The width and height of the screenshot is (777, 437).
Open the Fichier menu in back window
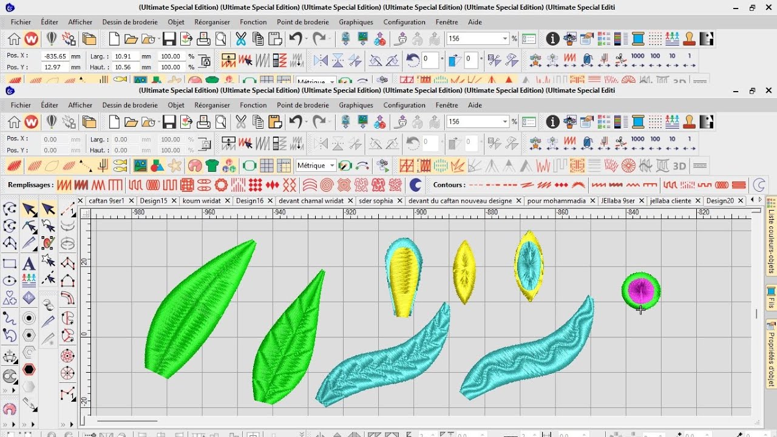click(21, 22)
